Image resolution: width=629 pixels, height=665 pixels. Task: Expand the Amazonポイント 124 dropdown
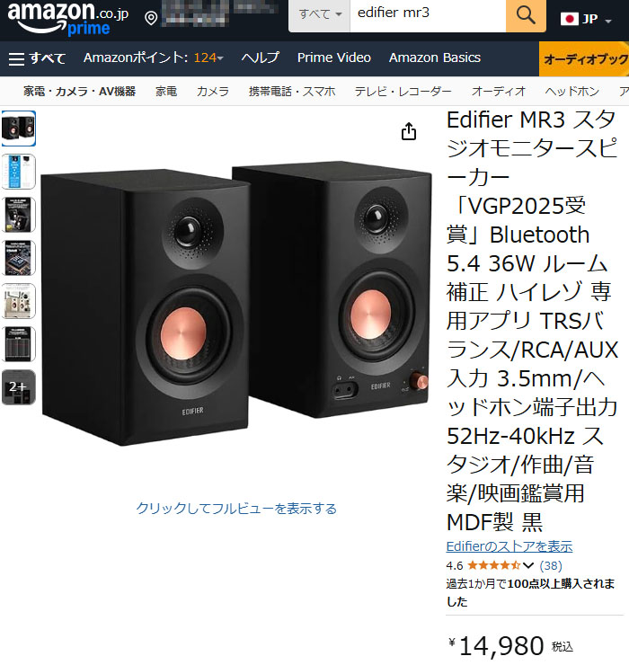click(153, 58)
